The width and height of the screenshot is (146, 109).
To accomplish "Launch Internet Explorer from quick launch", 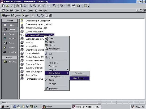I will 15,107.
